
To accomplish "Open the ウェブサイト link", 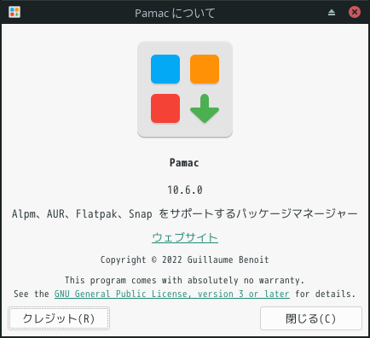I will click(x=185, y=237).
